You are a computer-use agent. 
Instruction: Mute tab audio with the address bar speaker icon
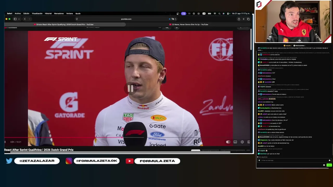[170, 19]
